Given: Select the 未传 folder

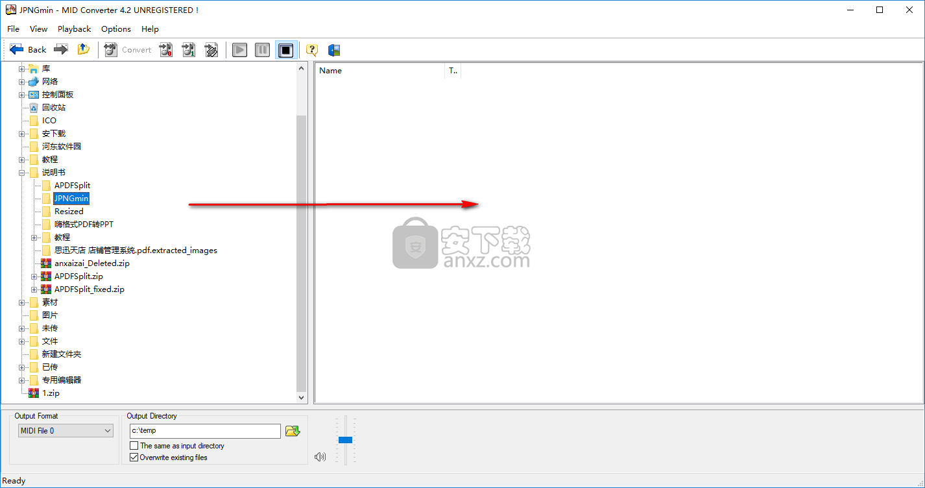Looking at the screenshot, I should (x=50, y=328).
